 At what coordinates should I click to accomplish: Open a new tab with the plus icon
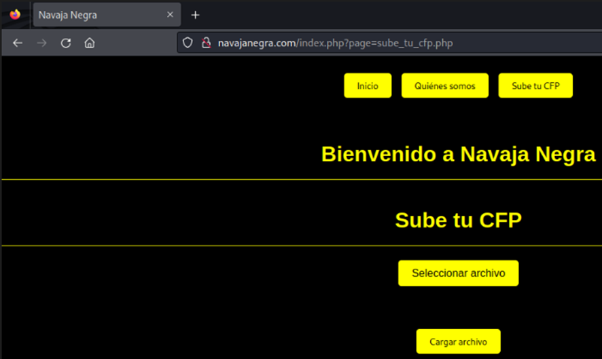196,14
